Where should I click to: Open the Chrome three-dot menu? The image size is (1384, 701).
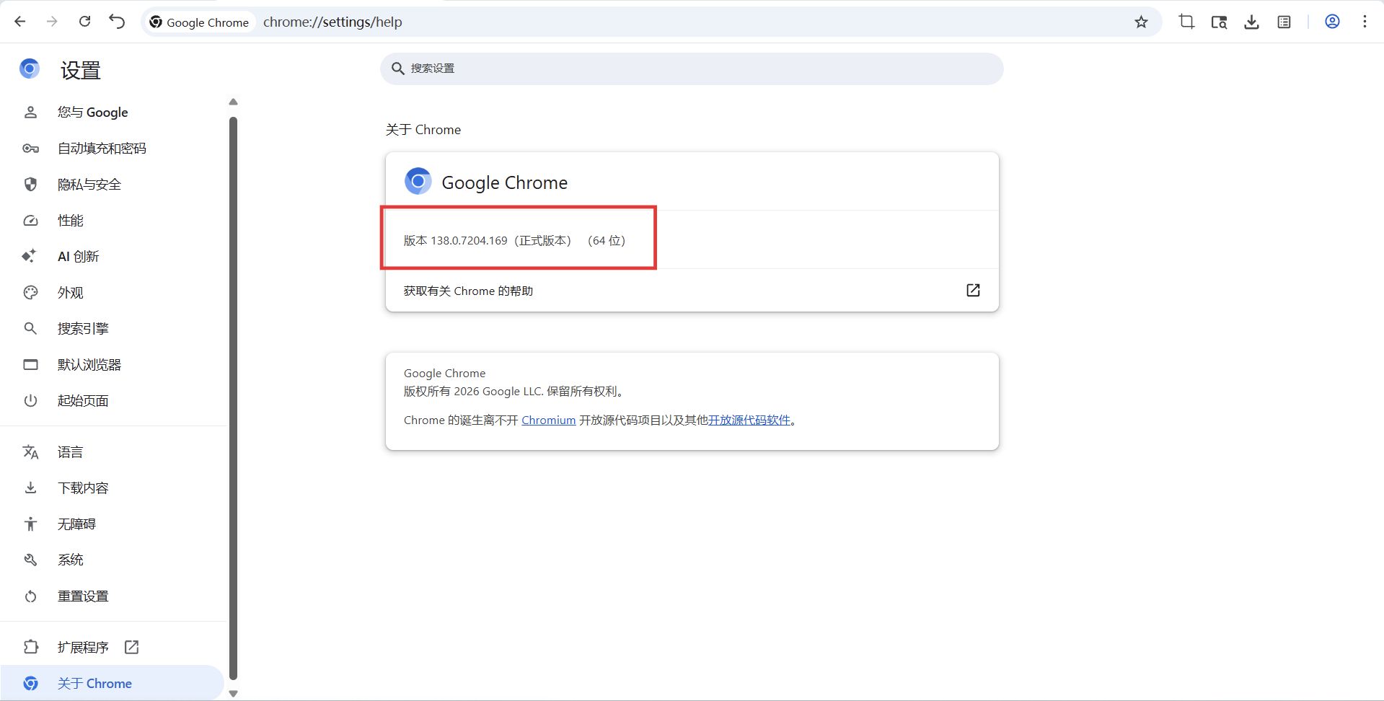click(x=1364, y=22)
